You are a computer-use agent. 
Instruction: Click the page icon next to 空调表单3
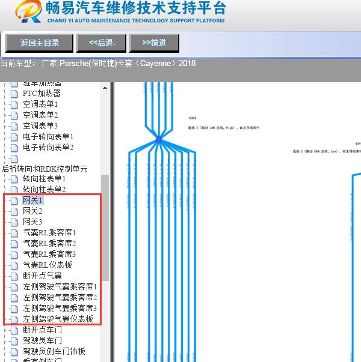coord(14,127)
